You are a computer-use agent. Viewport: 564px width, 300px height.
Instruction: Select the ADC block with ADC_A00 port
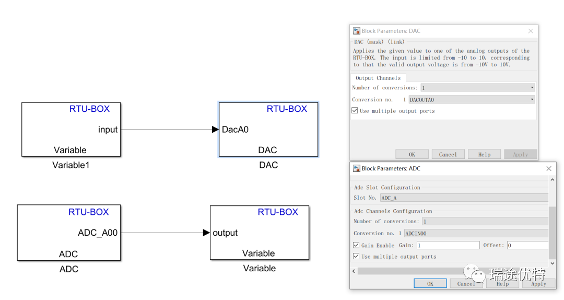click(69, 233)
